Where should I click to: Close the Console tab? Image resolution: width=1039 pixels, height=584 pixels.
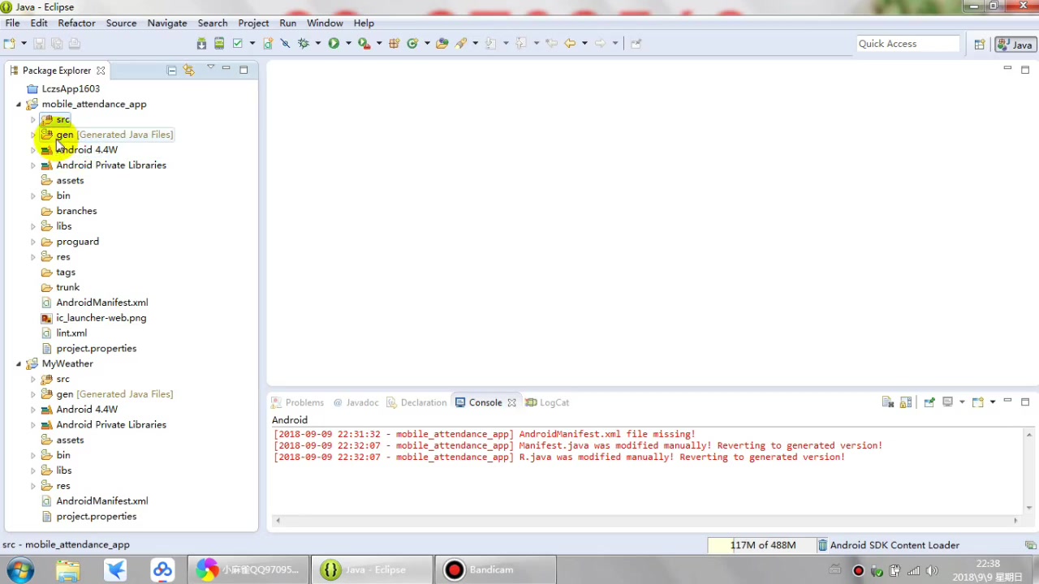[x=511, y=402]
